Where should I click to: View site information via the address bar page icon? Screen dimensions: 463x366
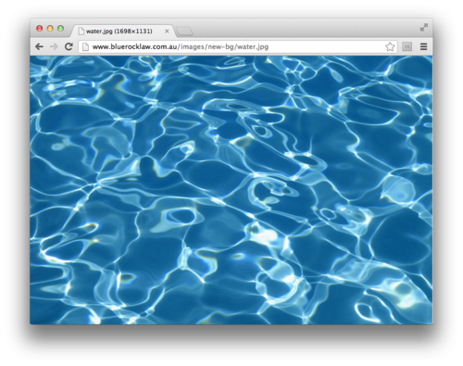click(85, 47)
